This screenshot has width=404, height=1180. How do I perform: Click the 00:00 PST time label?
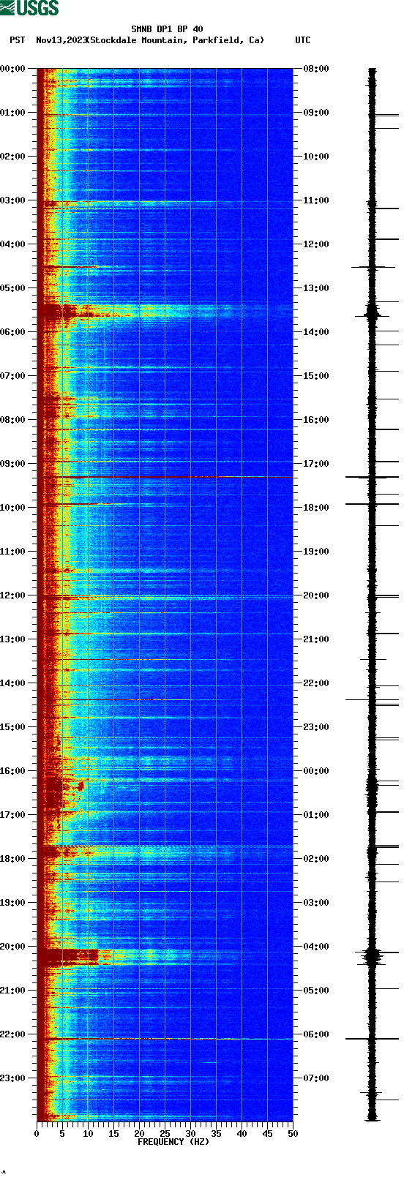point(13,69)
